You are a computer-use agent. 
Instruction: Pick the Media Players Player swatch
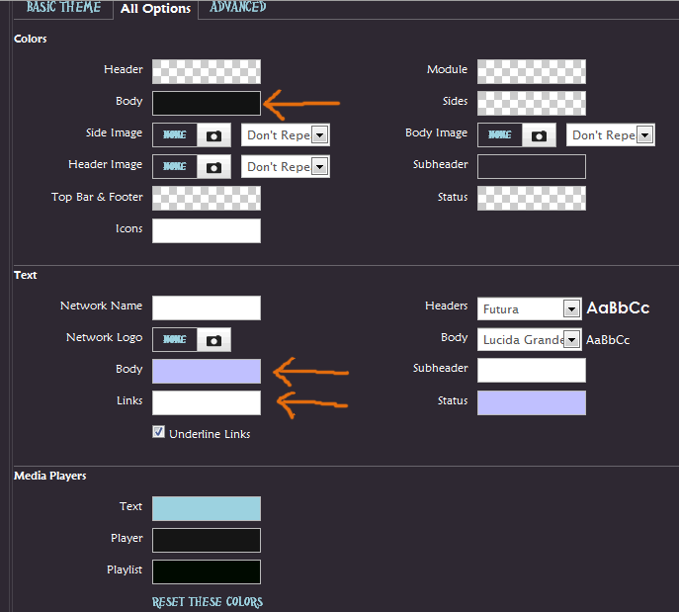207,540
